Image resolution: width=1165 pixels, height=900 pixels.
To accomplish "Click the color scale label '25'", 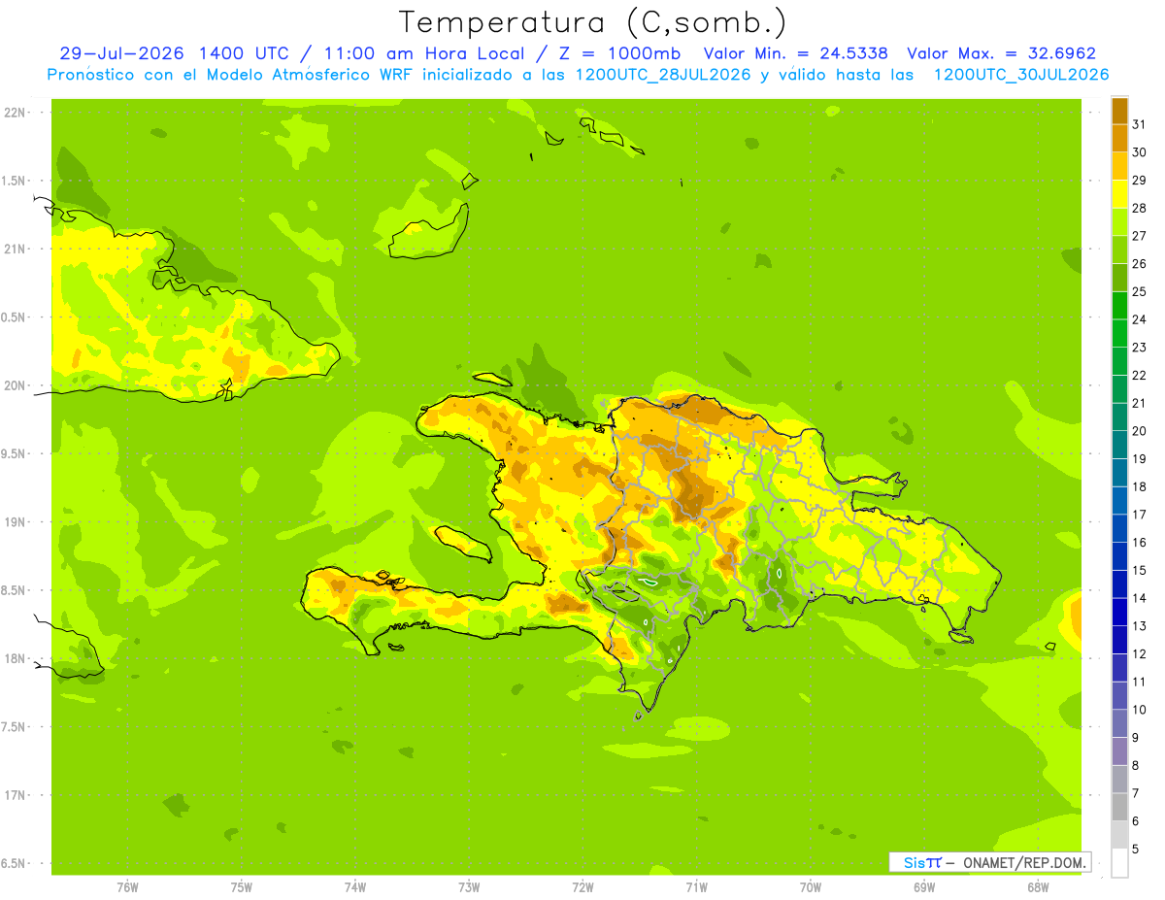I will [1139, 291].
